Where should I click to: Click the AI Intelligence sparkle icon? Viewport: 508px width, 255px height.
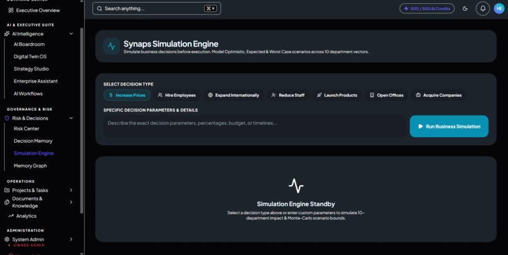point(7,33)
